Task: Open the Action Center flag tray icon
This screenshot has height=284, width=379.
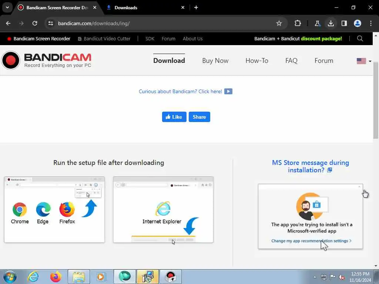Action: (333, 277)
